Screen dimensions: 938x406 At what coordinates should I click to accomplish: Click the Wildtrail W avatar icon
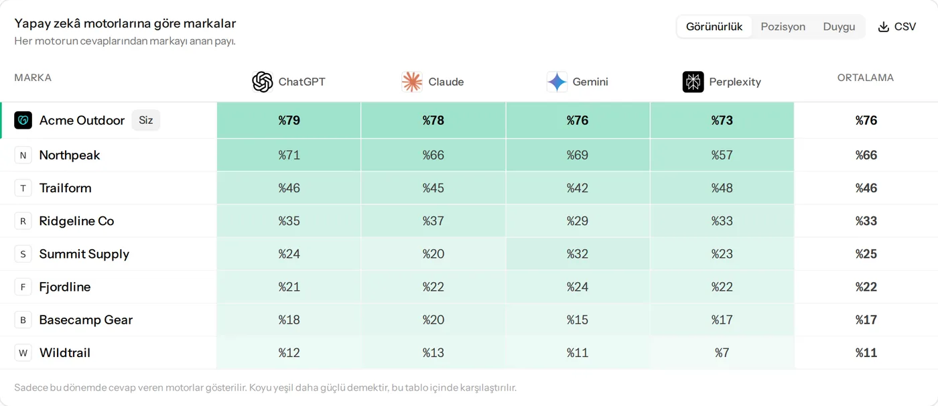(23, 353)
